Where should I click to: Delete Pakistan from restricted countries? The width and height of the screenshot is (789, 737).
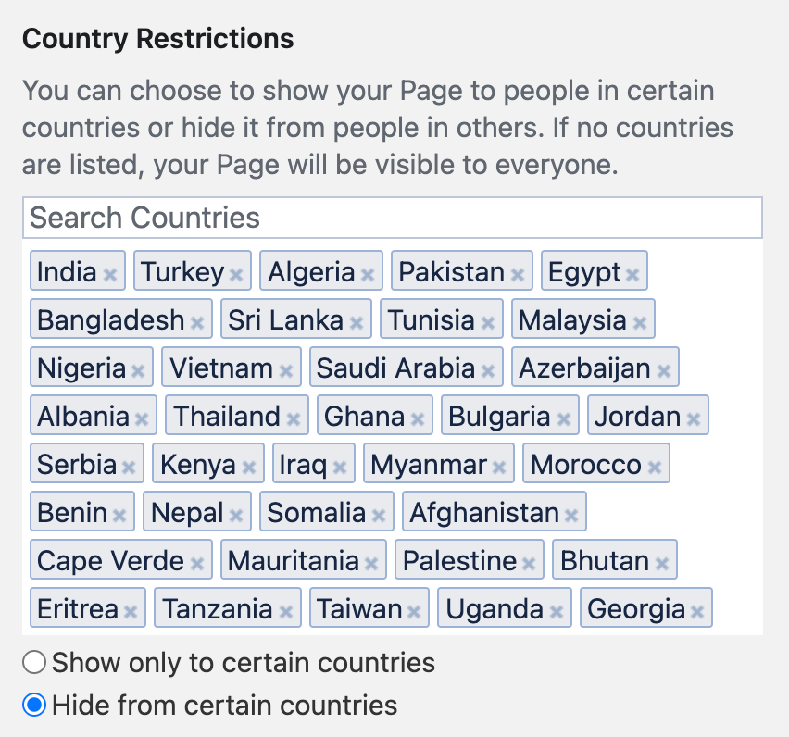[518, 274]
